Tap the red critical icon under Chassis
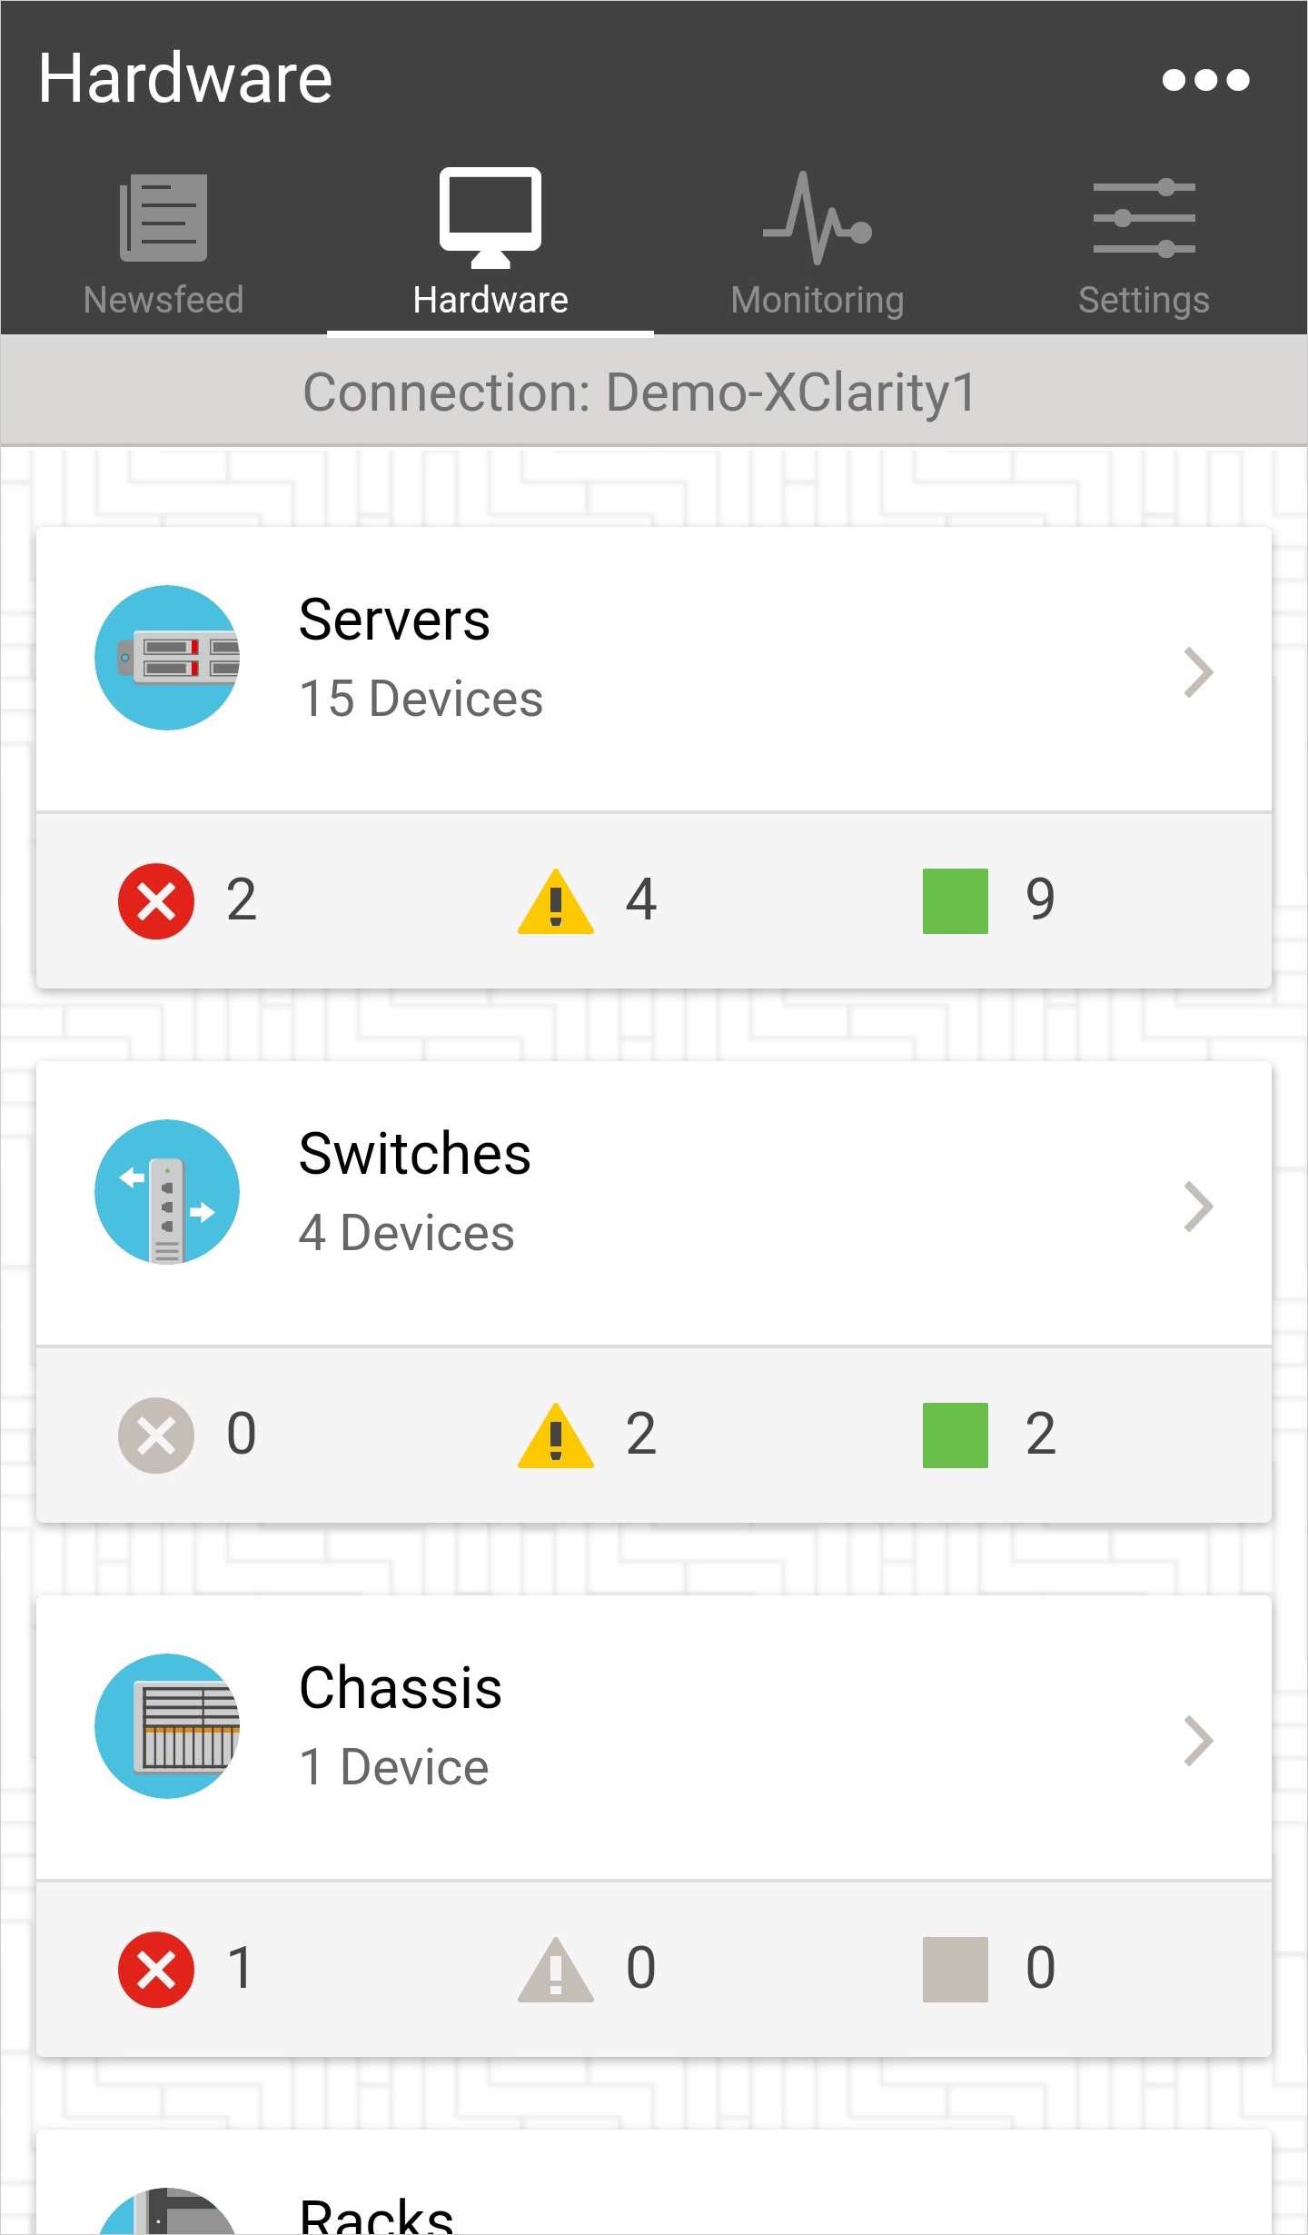Image resolution: width=1308 pixels, height=2235 pixels. point(156,1970)
